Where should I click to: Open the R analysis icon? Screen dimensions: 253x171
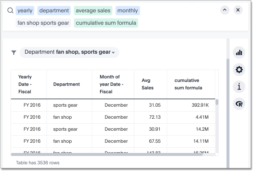(239, 104)
